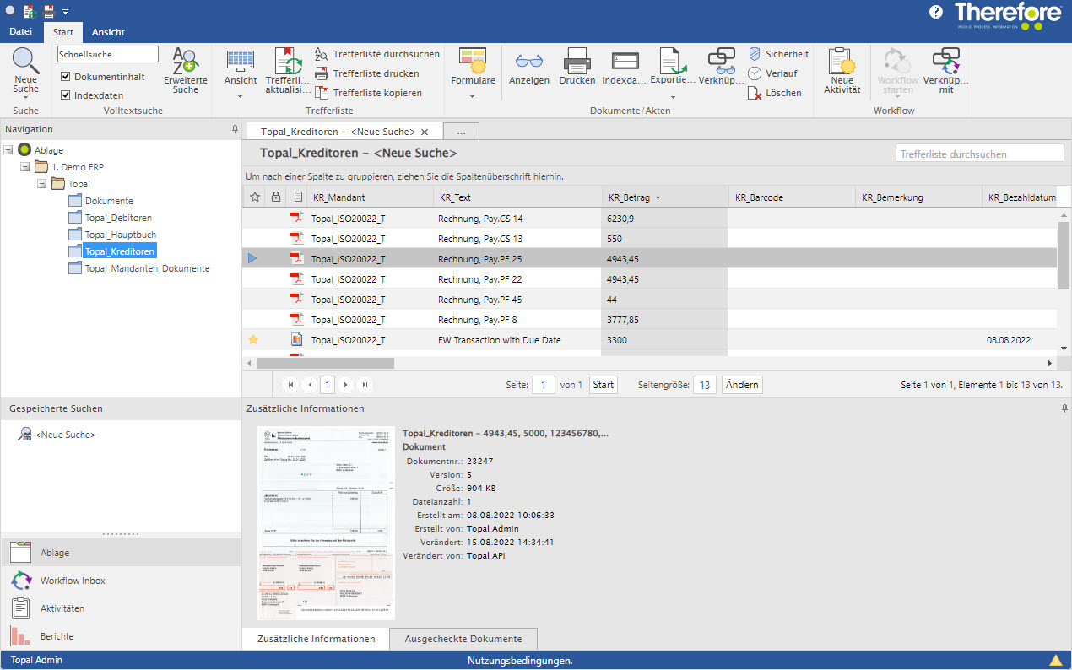1072x670 pixels.
Task: Toggle the star on FW Transaction row
Action: [x=253, y=340]
